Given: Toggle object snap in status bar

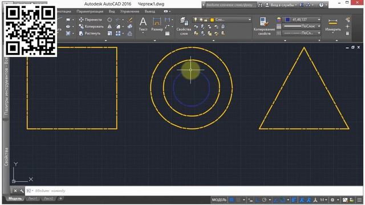Looking at the screenshot, I should 283,200.
